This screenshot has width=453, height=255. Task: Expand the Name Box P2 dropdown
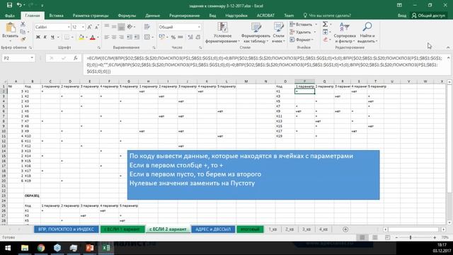32,58
